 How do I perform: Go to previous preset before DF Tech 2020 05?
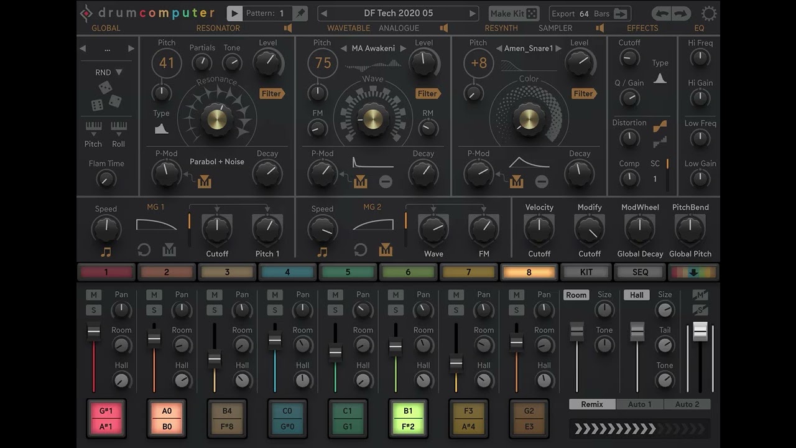pyautogui.click(x=324, y=13)
